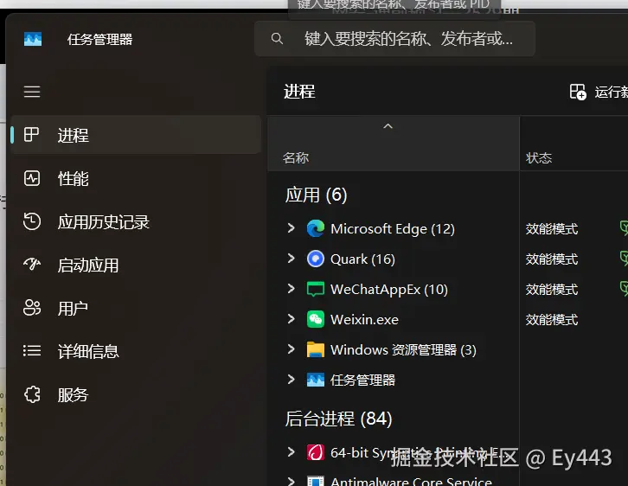This screenshot has height=486, width=628.
Task: Click the Windows 资源管理器 folder icon
Action: tap(315, 349)
